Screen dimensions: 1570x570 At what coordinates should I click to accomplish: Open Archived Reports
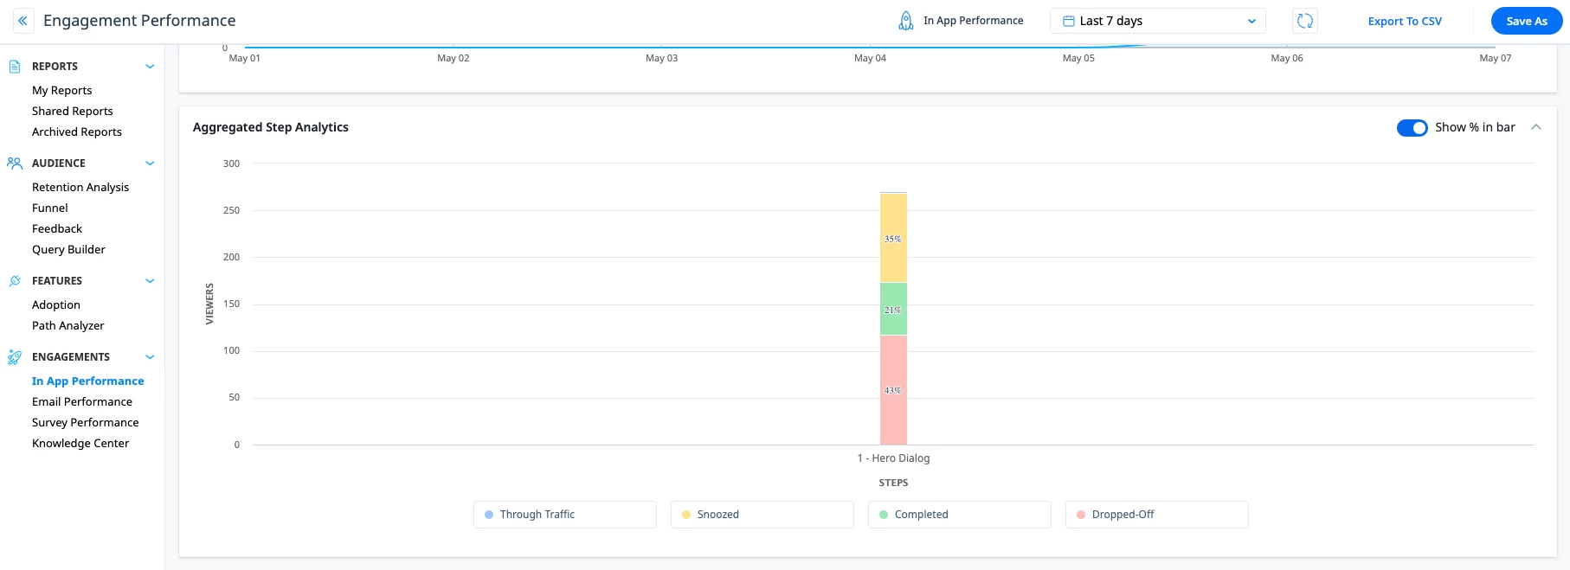pyautogui.click(x=77, y=132)
